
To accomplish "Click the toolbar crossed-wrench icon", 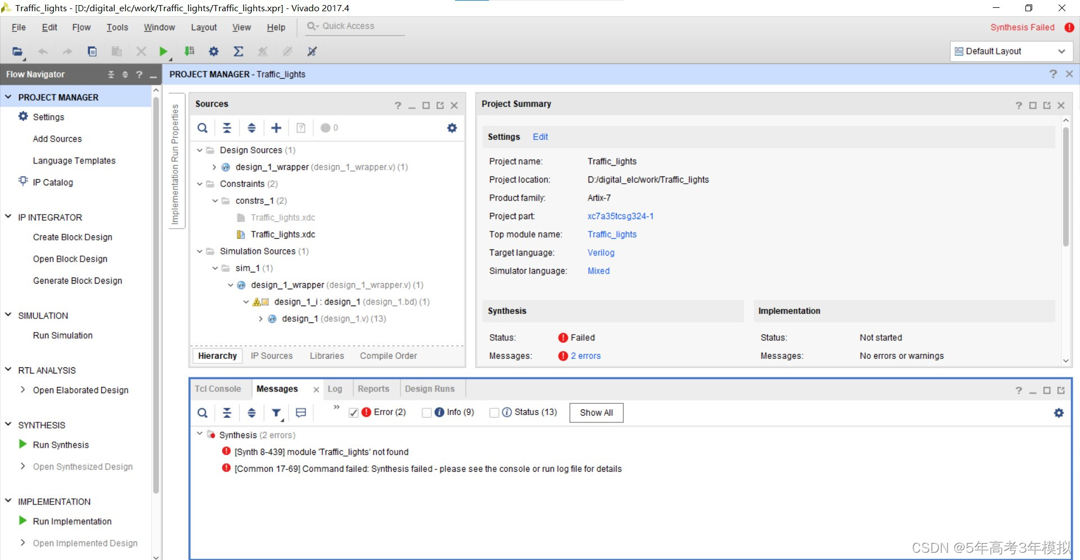I will [312, 51].
